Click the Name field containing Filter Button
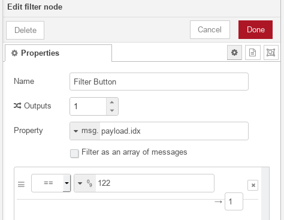This screenshot has height=220, width=284. pos(159,82)
